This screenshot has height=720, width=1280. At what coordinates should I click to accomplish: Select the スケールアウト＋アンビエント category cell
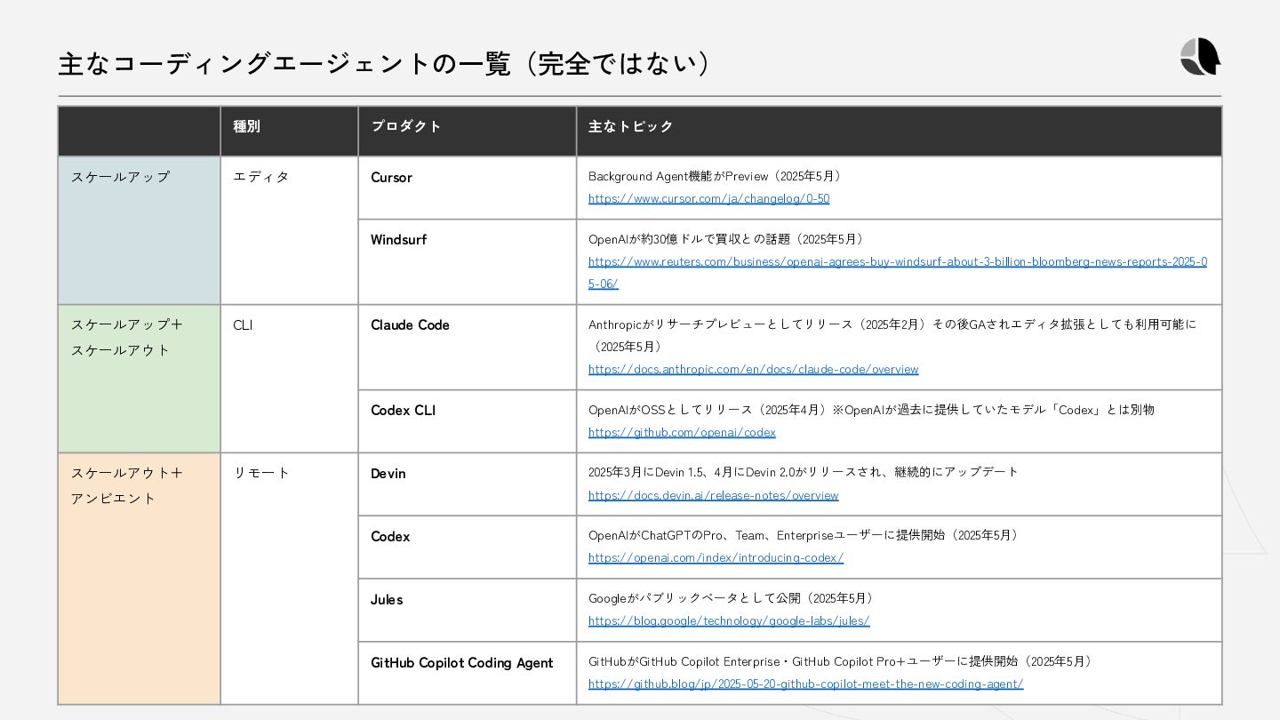(139, 579)
